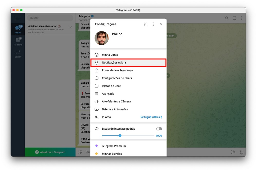257x171 pixels.
Task: Click the Editar folders icon
Action: pos(18,54)
